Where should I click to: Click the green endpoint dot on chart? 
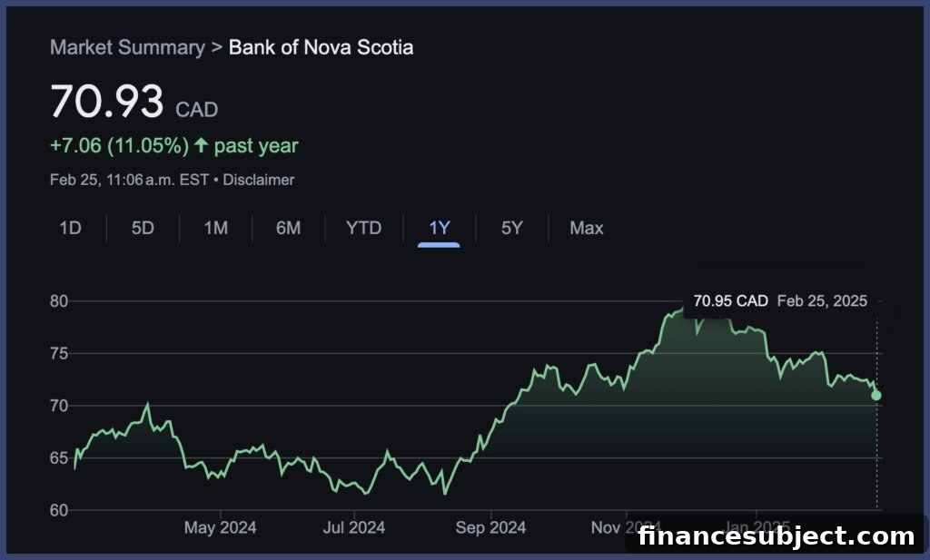coord(876,395)
